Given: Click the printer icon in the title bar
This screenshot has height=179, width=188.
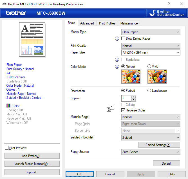Looking at the screenshot, I should pos(5,4).
